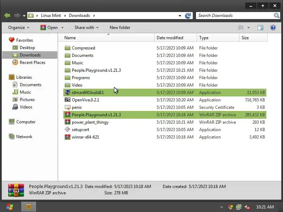283x212 pixels.
Task: Select the setupcert application icon
Action: (67, 129)
